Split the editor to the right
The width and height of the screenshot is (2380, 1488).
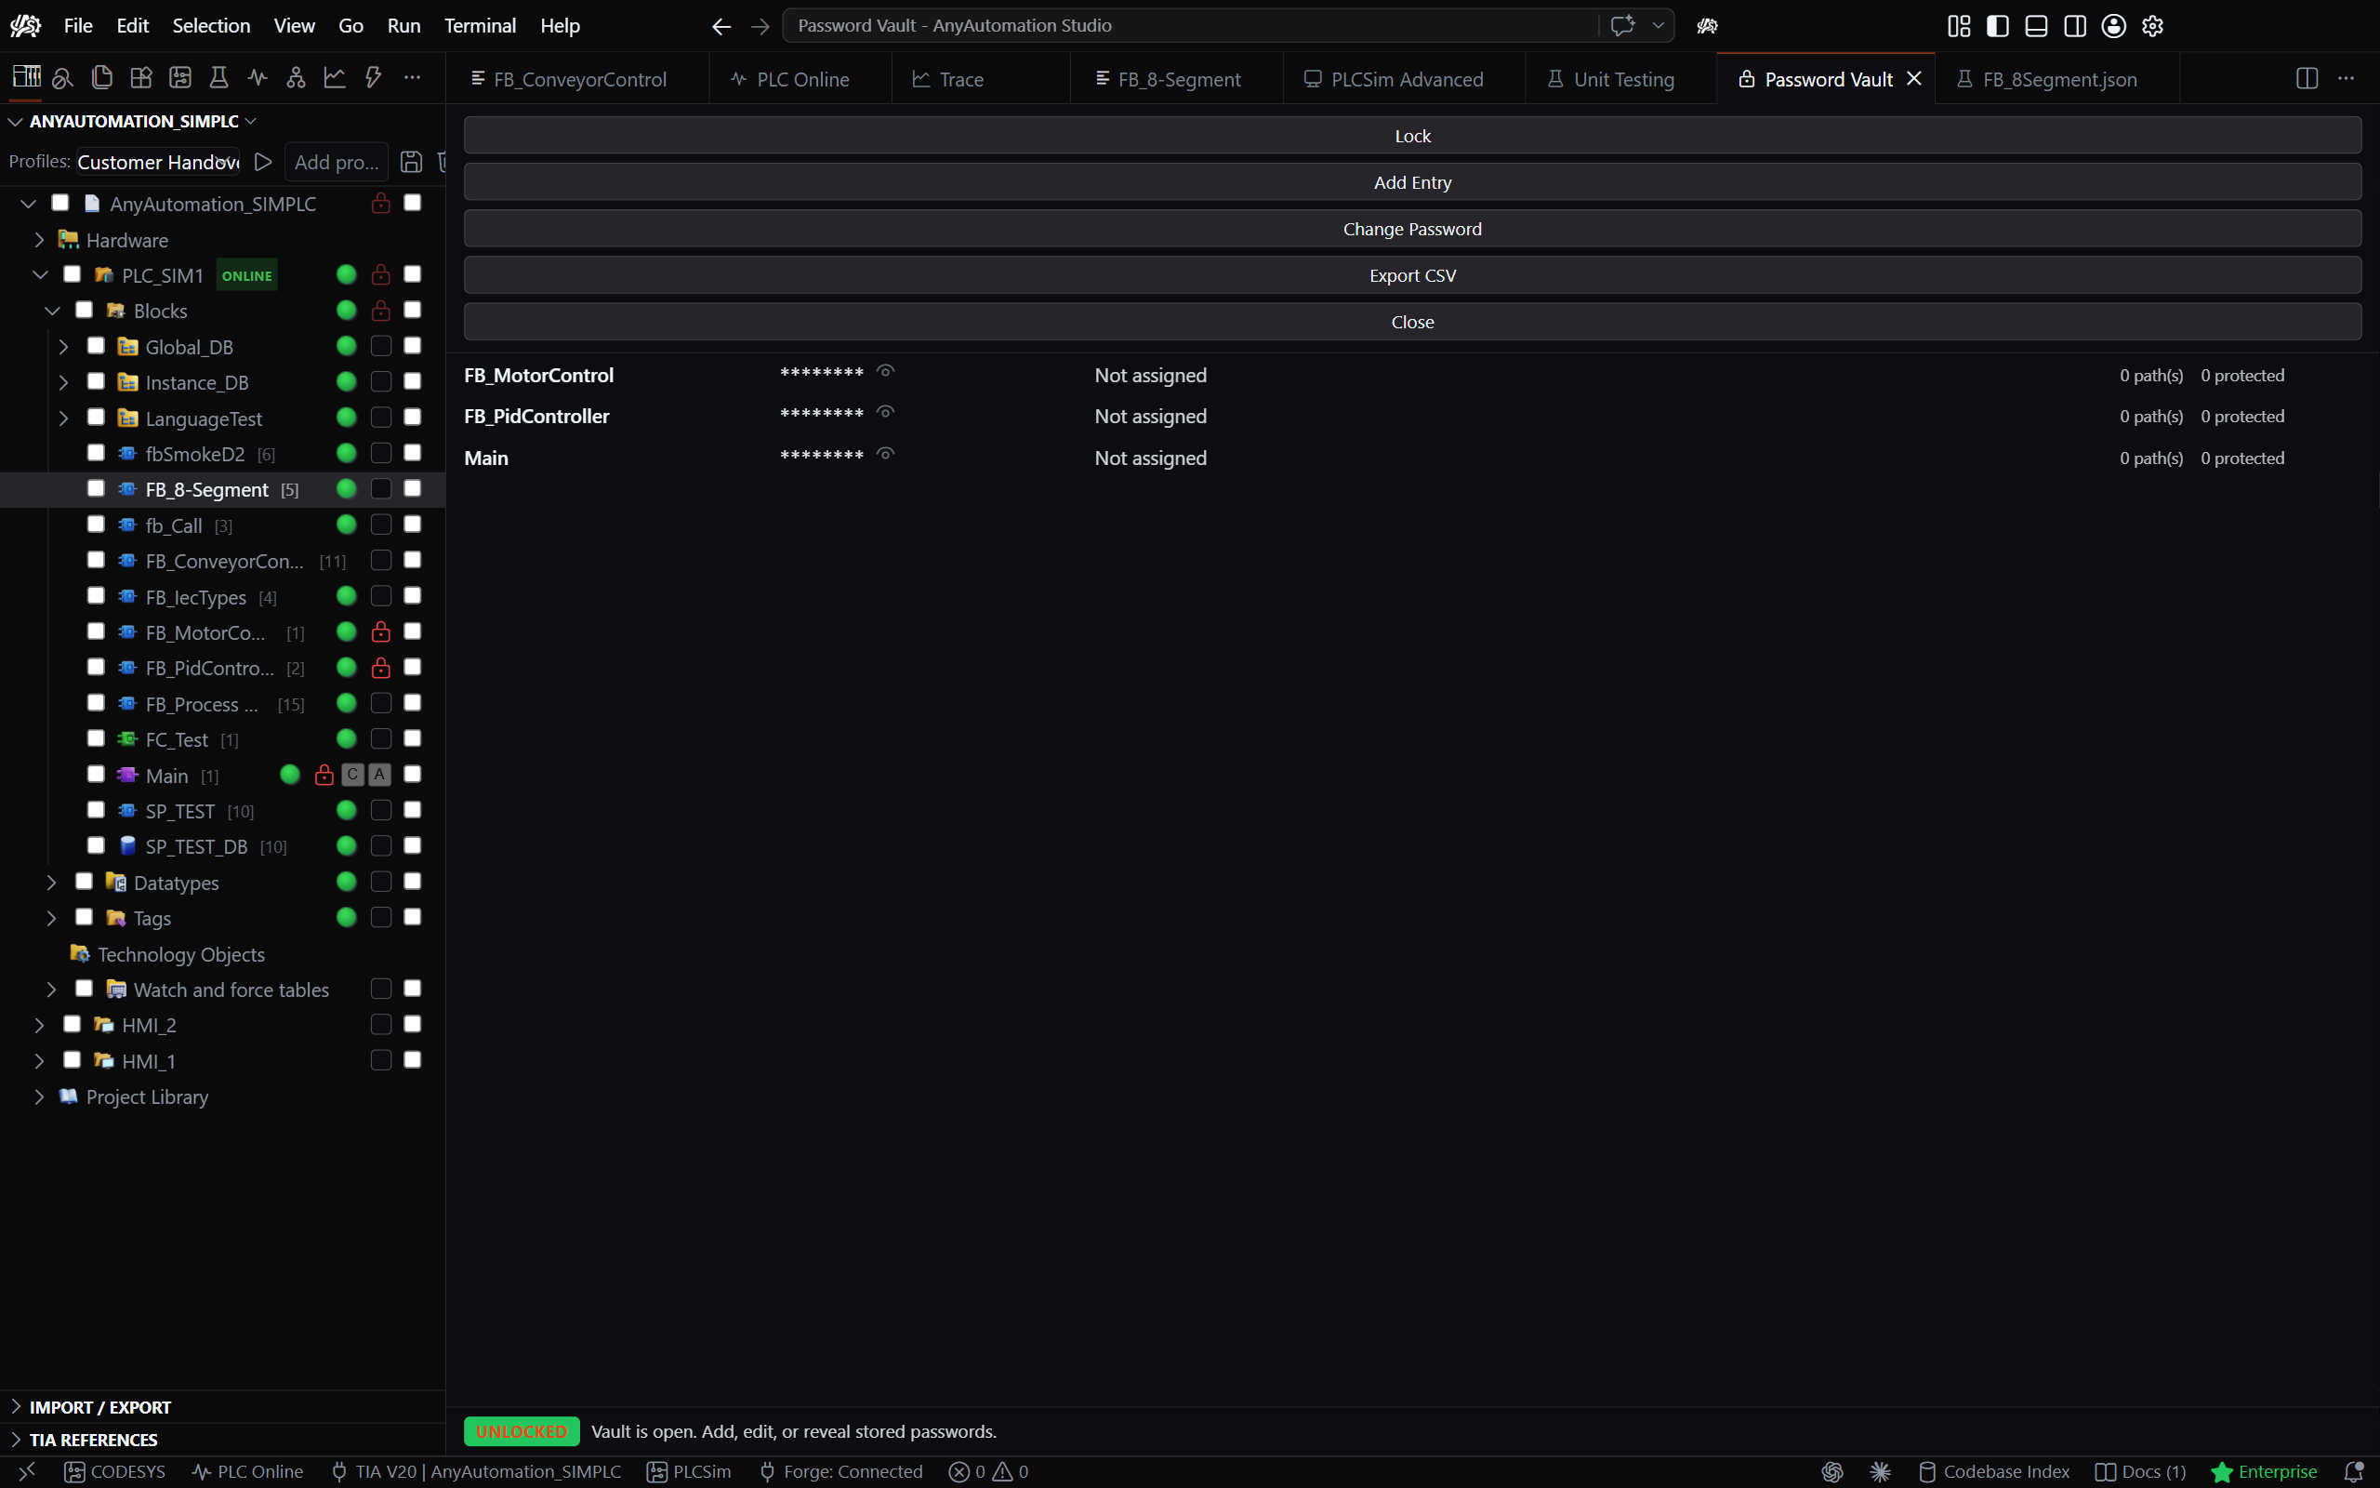pos(2307,79)
